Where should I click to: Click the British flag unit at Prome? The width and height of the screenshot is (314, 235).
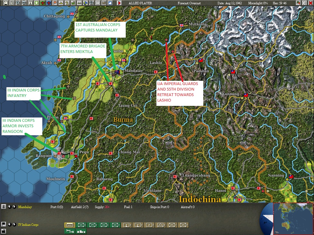click(x=66, y=118)
